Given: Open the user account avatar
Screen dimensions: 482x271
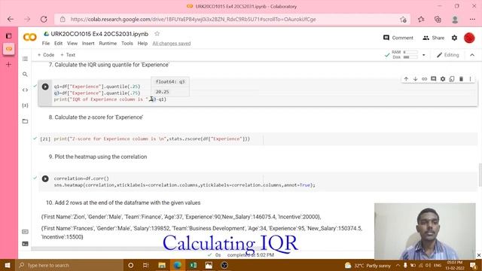Looking at the screenshot, I should pyautogui.click(x=469, y=38).
